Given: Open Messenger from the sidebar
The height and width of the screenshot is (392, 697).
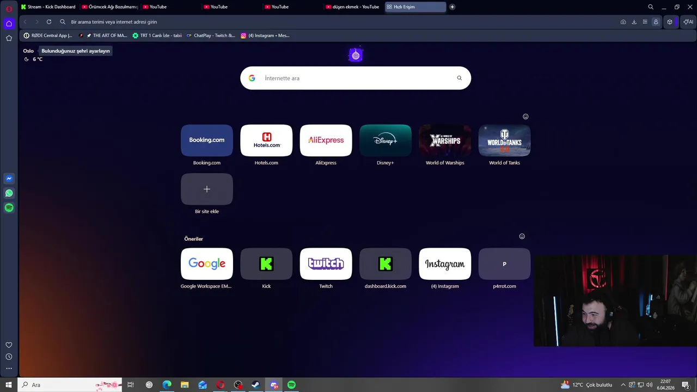Looking at the screenshot, I should (x=9, y=179).
